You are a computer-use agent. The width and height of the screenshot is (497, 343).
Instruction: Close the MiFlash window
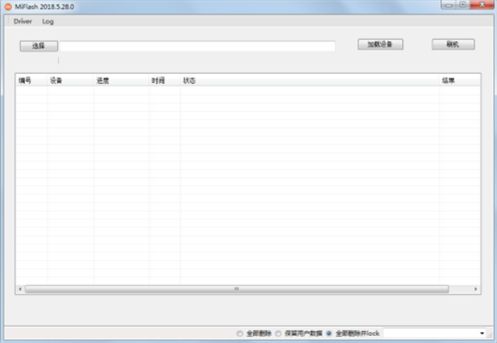tap(482, 5)
